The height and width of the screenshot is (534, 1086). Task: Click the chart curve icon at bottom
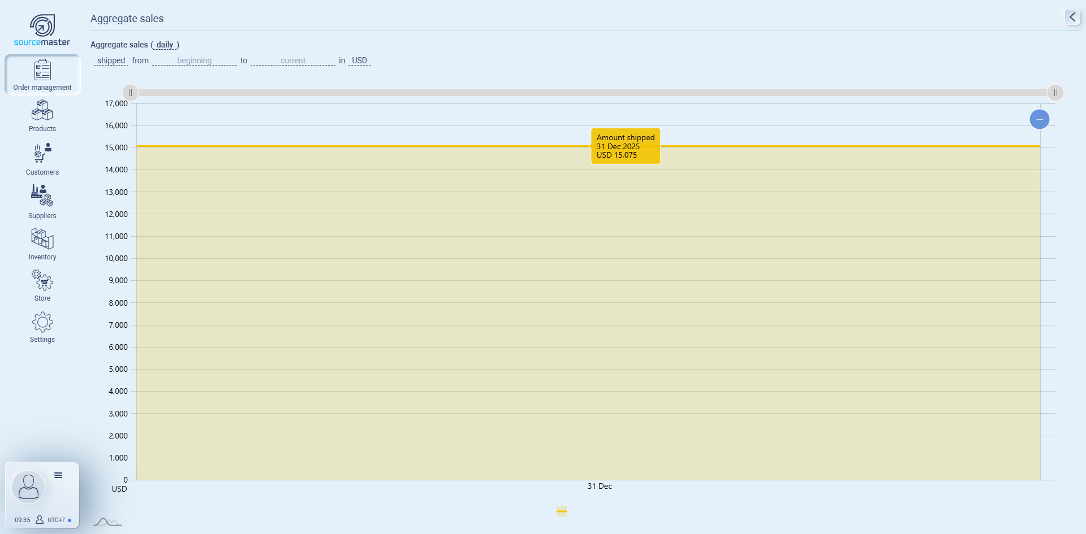point(107,522)
